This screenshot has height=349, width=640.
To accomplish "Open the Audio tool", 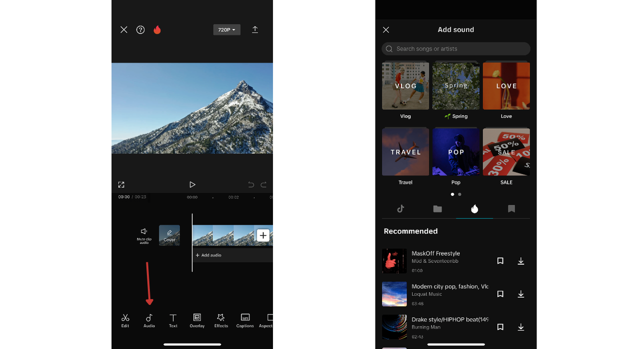I will pyautogui.click(x=149, y=321).
